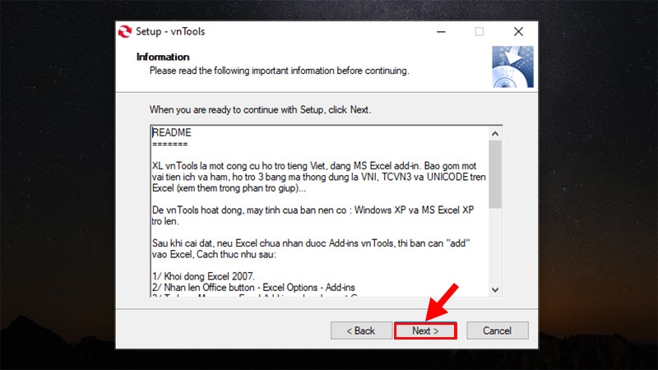Close the vnTools setup dialog
The height and width of the screenshot is (370, 658).
[x=518, y=32]
